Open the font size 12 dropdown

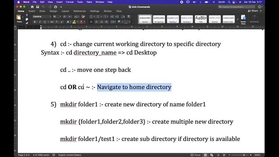tap(60, 17)
